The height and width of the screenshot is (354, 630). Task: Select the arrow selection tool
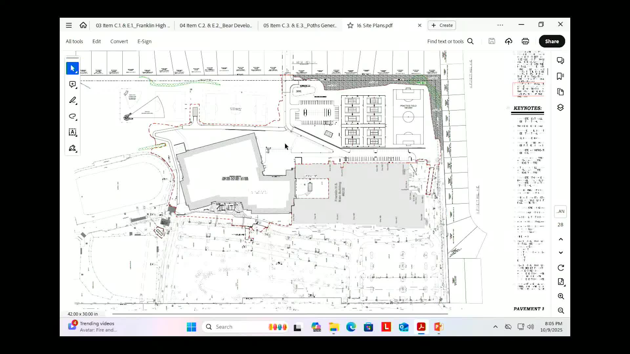[72, 68]
